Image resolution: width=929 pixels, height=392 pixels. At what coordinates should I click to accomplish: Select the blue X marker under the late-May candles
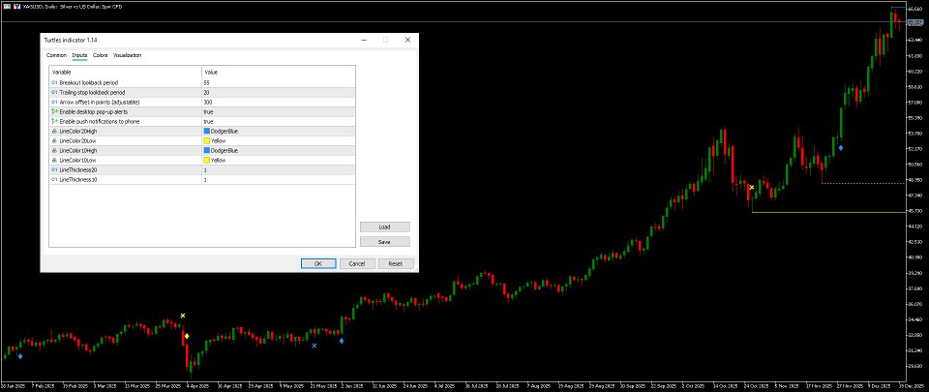point(314,346)
